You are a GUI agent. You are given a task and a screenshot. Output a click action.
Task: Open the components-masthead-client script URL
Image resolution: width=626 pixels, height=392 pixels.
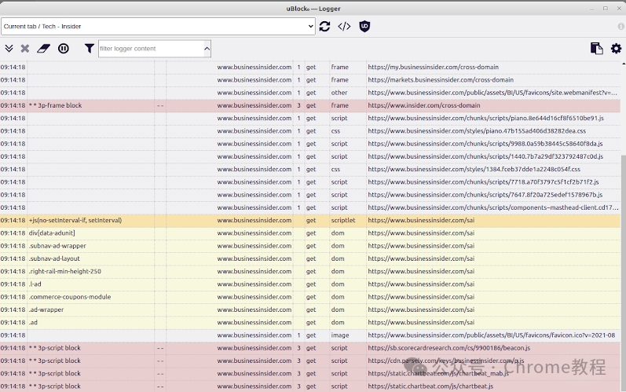[x=492, y=207]
